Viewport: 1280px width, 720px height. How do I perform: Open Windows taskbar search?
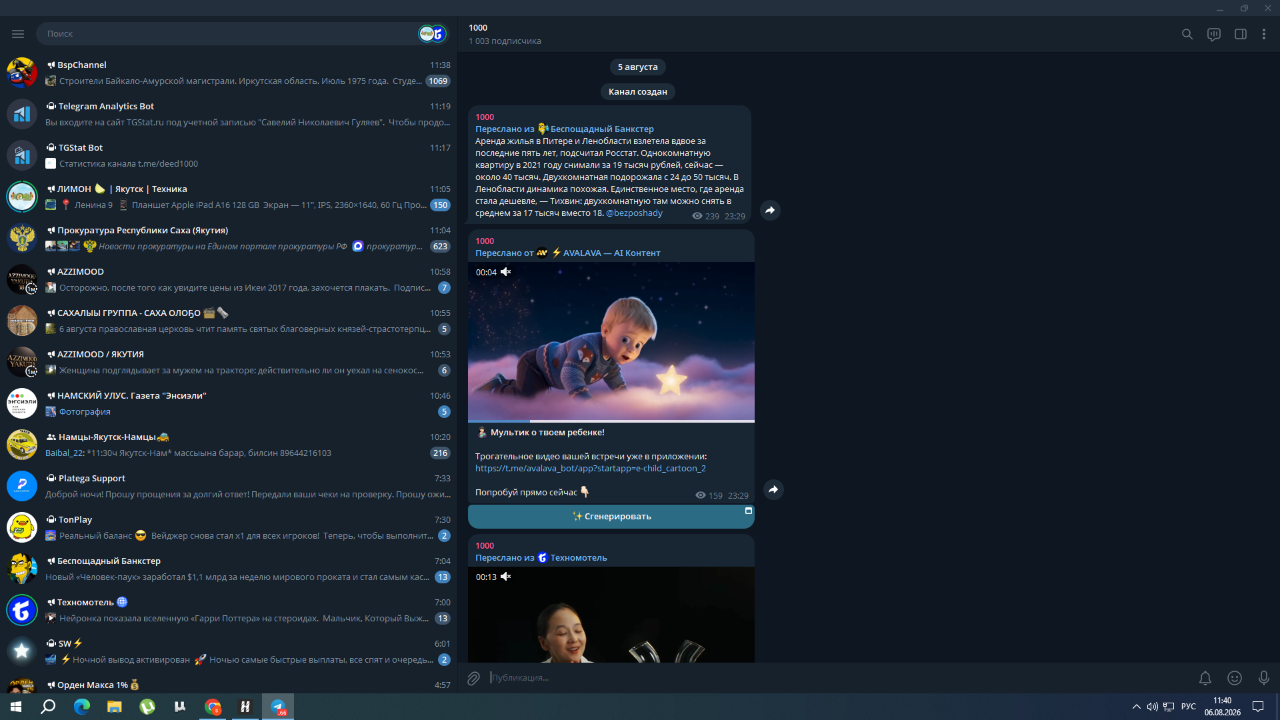pyautogui.click(x=48, y=707)
